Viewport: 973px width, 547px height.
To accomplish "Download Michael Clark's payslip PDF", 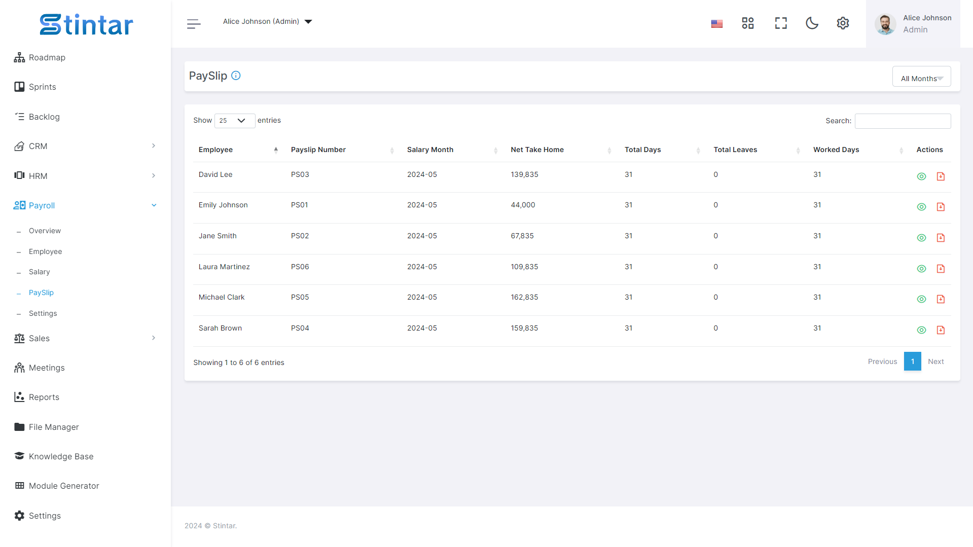I will 941,299.
